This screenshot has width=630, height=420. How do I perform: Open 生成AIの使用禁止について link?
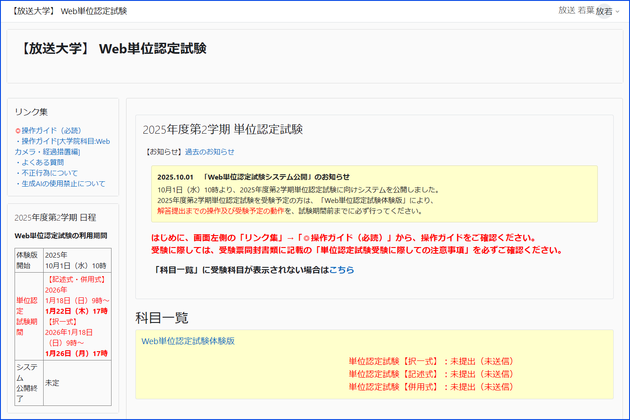[x=64, y=184]
